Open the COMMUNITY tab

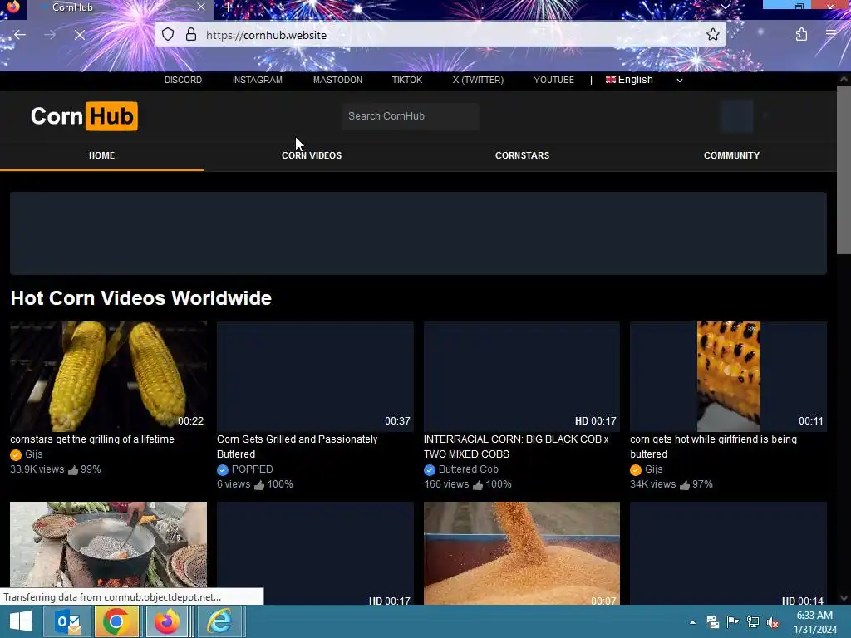click(x=731, y=155)
